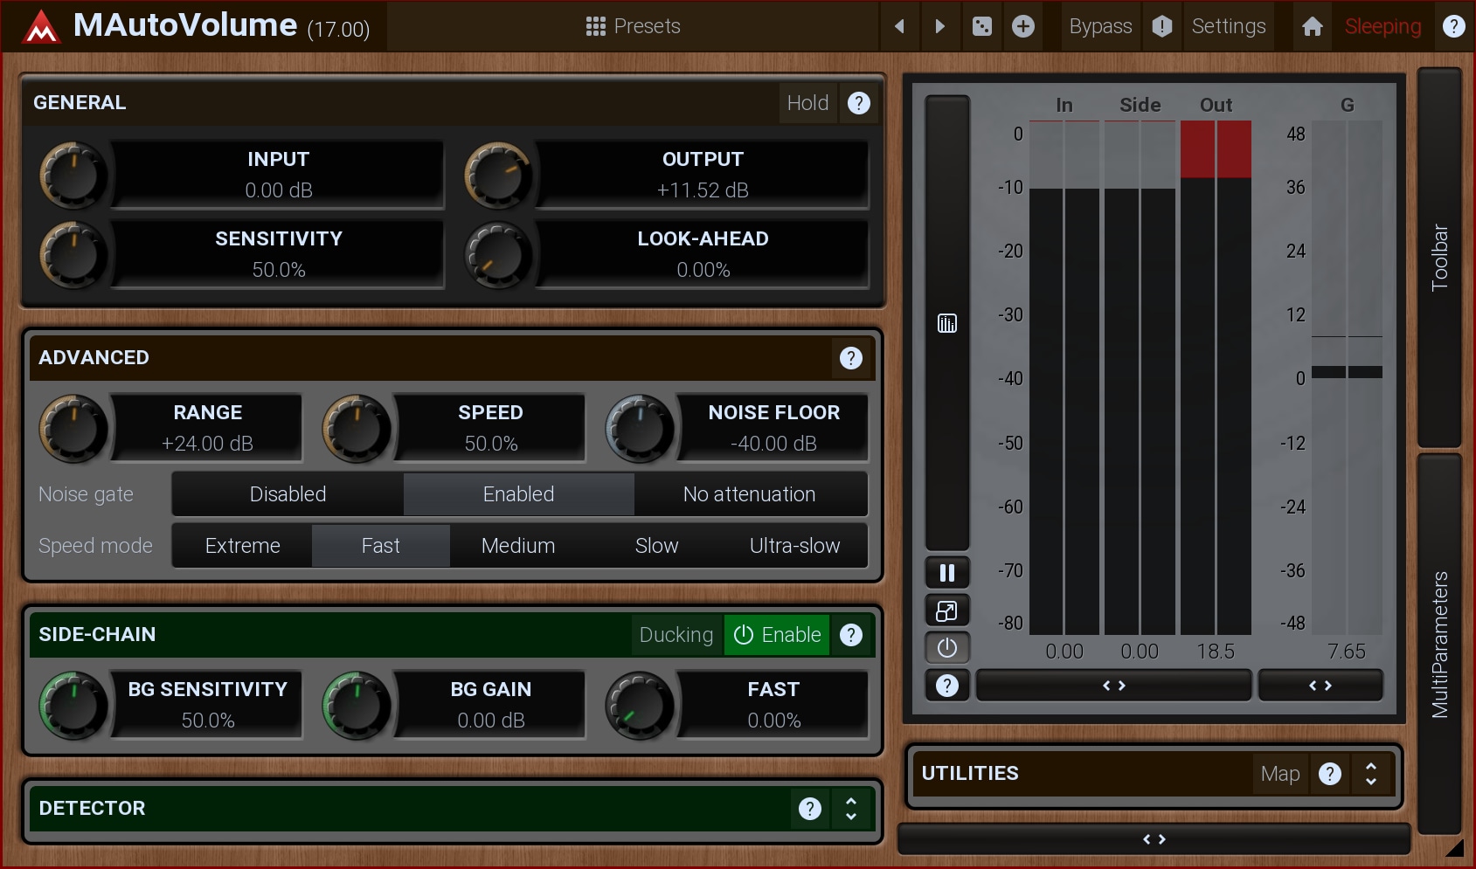Load the next preset with right arrow
Screen dimensions: 1476x869
tap(939, 26)
